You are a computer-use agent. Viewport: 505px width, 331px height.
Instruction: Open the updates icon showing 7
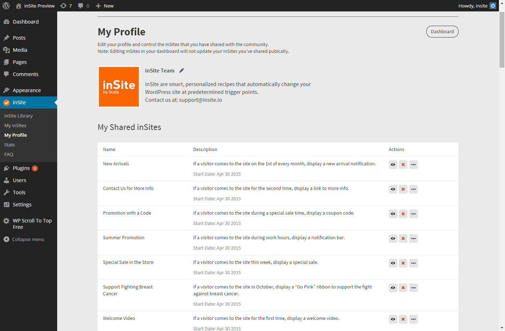66,6
